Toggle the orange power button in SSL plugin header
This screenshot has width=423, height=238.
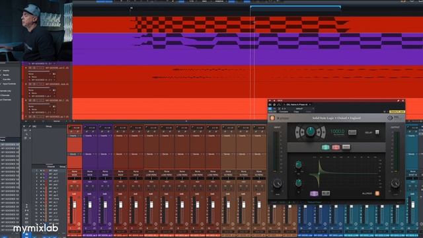(272, 118)
